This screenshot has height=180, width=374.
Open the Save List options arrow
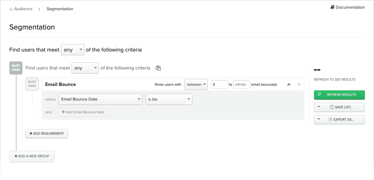[x=319, y=107]
